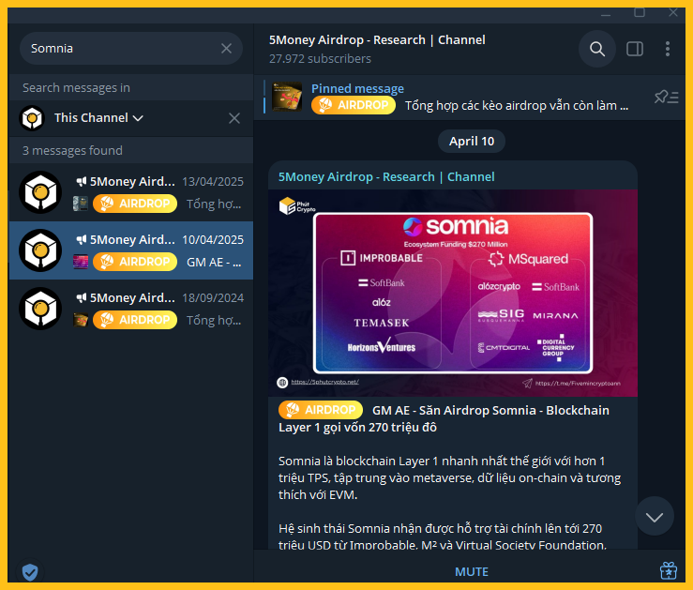Open the pinned messages list icon
Screen dimensions: 693x590
pos(666,97)
